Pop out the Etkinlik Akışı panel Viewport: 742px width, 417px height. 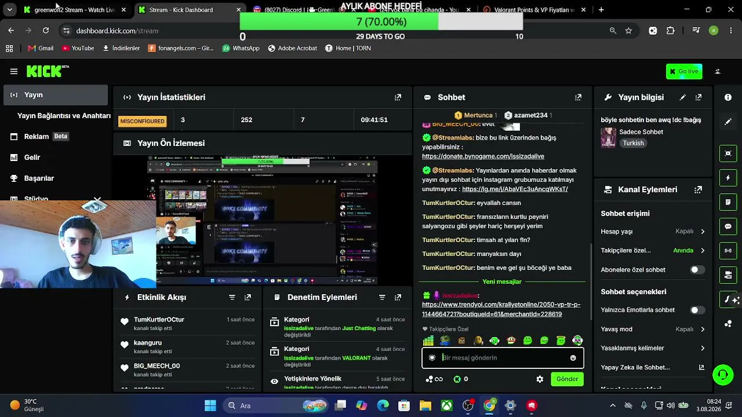click(x=248, y=297)
